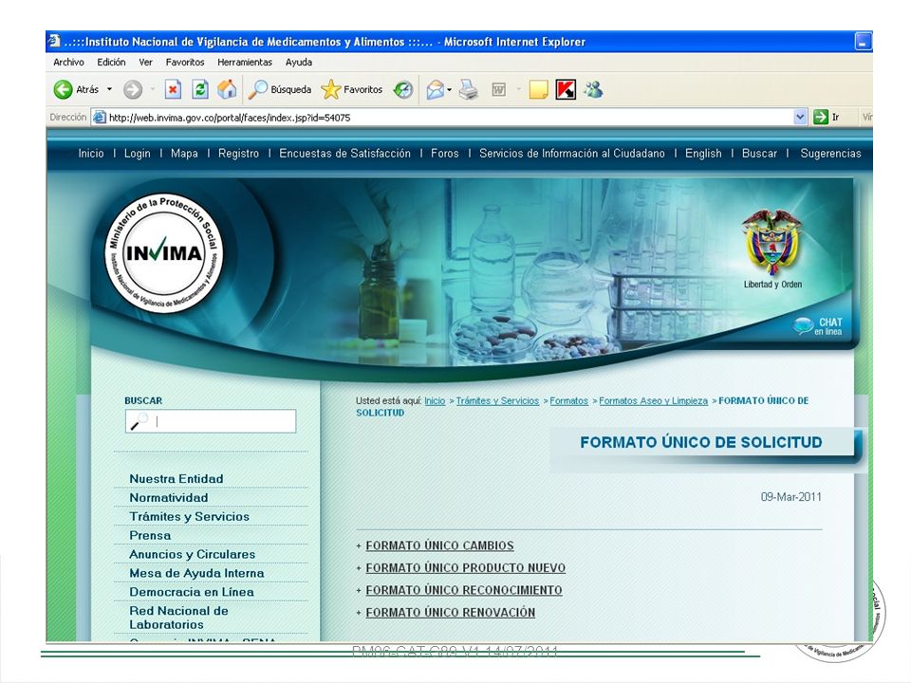
Task: Open the Edición menu
Action: pos(111,63)
